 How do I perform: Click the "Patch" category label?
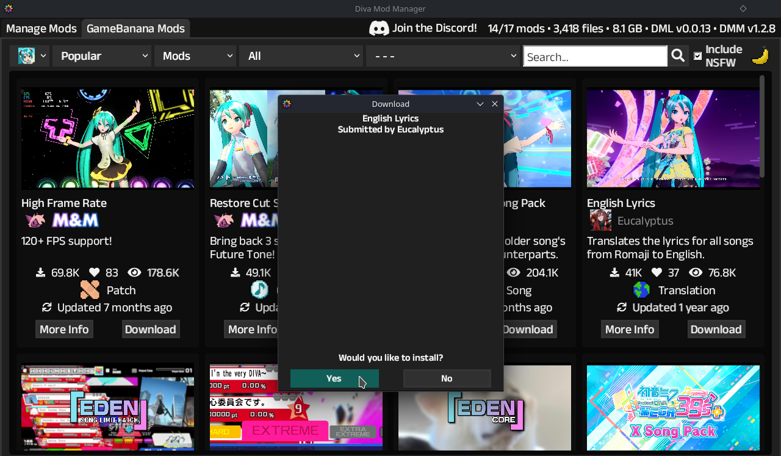tap(121, 291)
